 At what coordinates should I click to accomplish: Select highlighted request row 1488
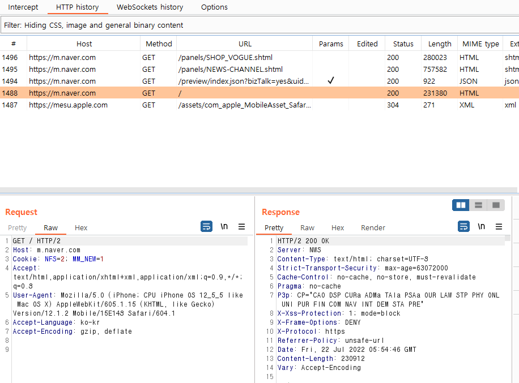(x=259, y=93)
